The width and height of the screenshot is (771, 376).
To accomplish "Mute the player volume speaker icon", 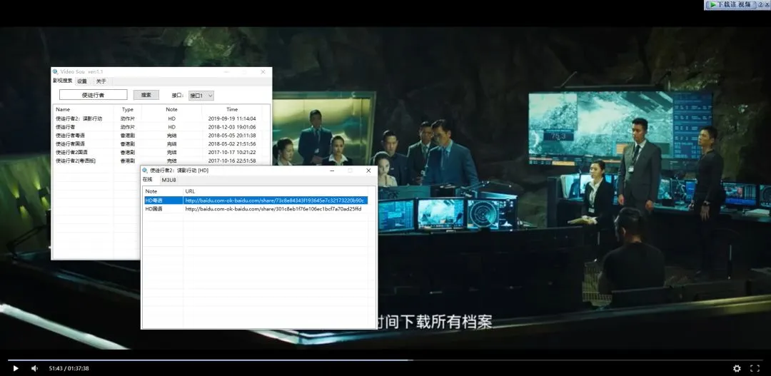I will (34, 368).
